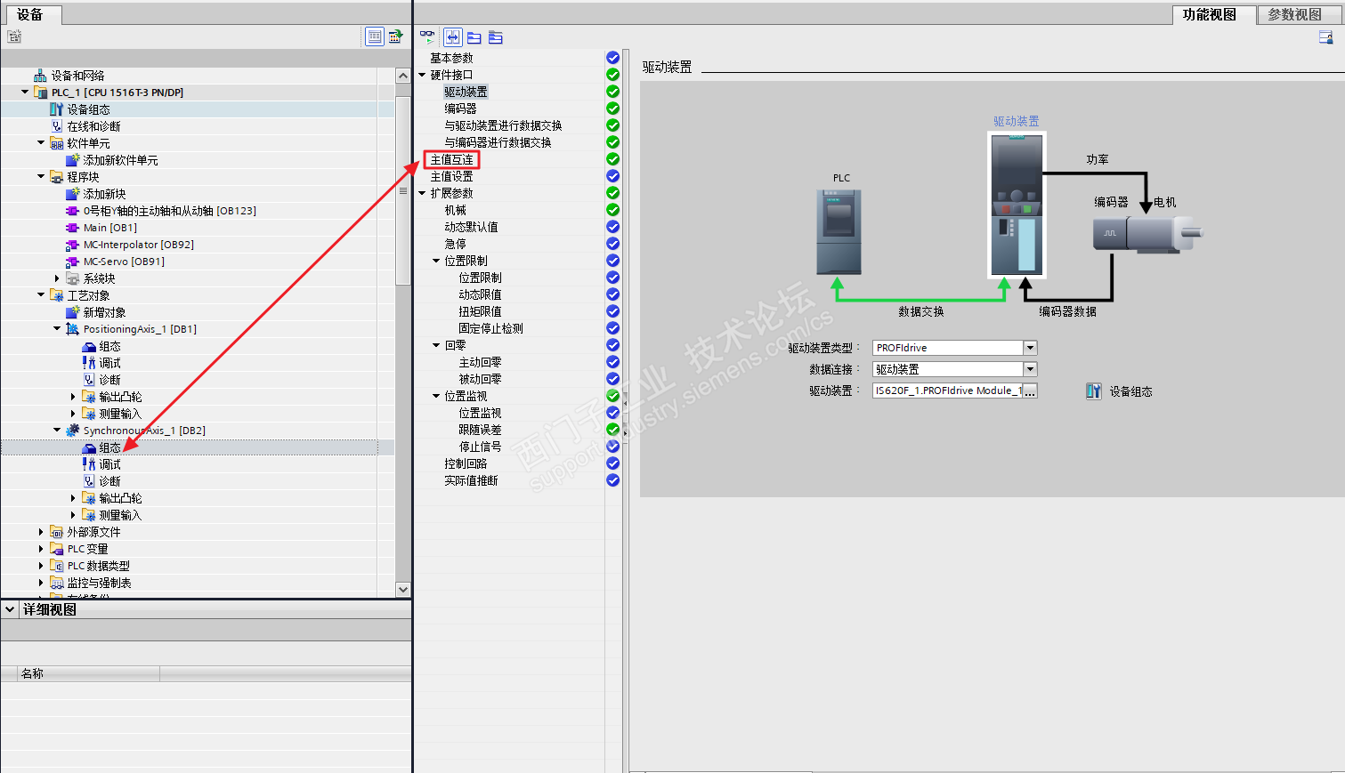Click the purple Main [OB1] block icon
Screen dimensions: 1345x773
point(73,228)
